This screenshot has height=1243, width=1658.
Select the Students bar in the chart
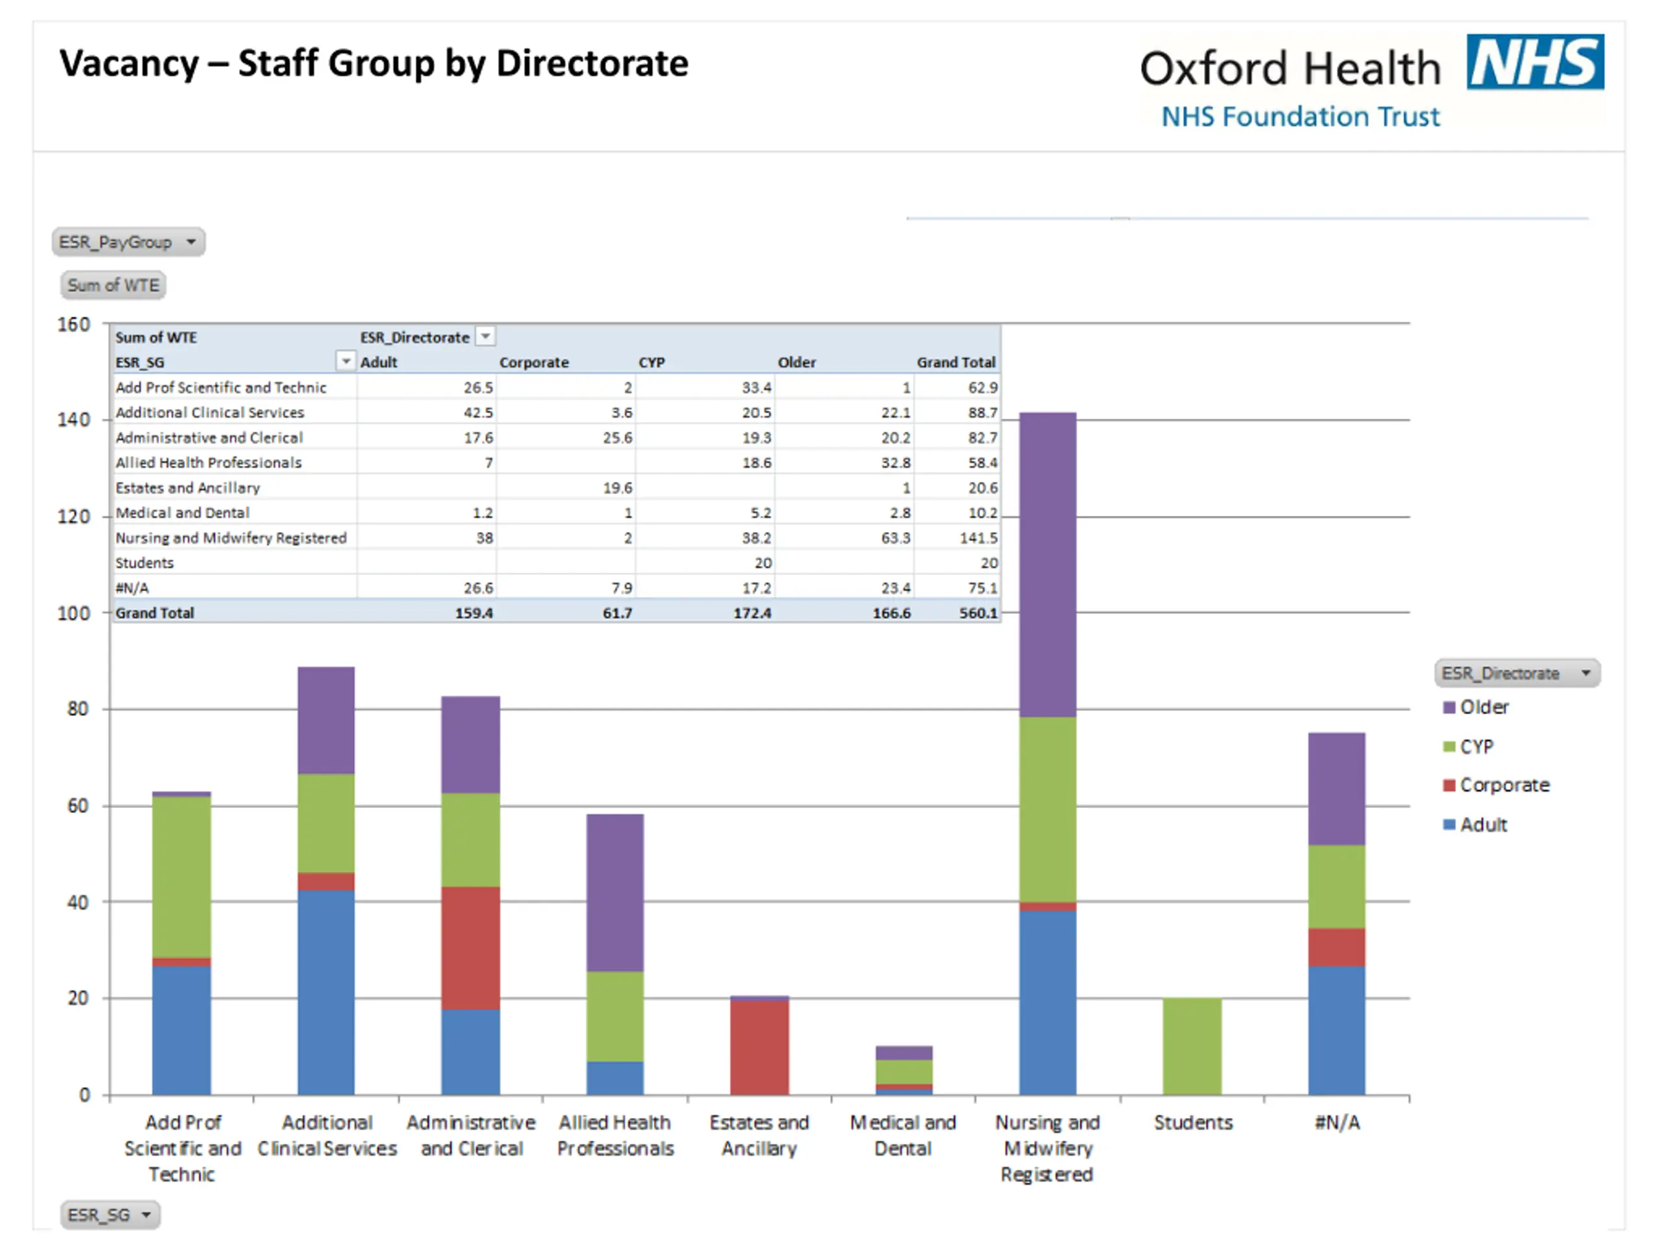click(x=1192, y=1046)
